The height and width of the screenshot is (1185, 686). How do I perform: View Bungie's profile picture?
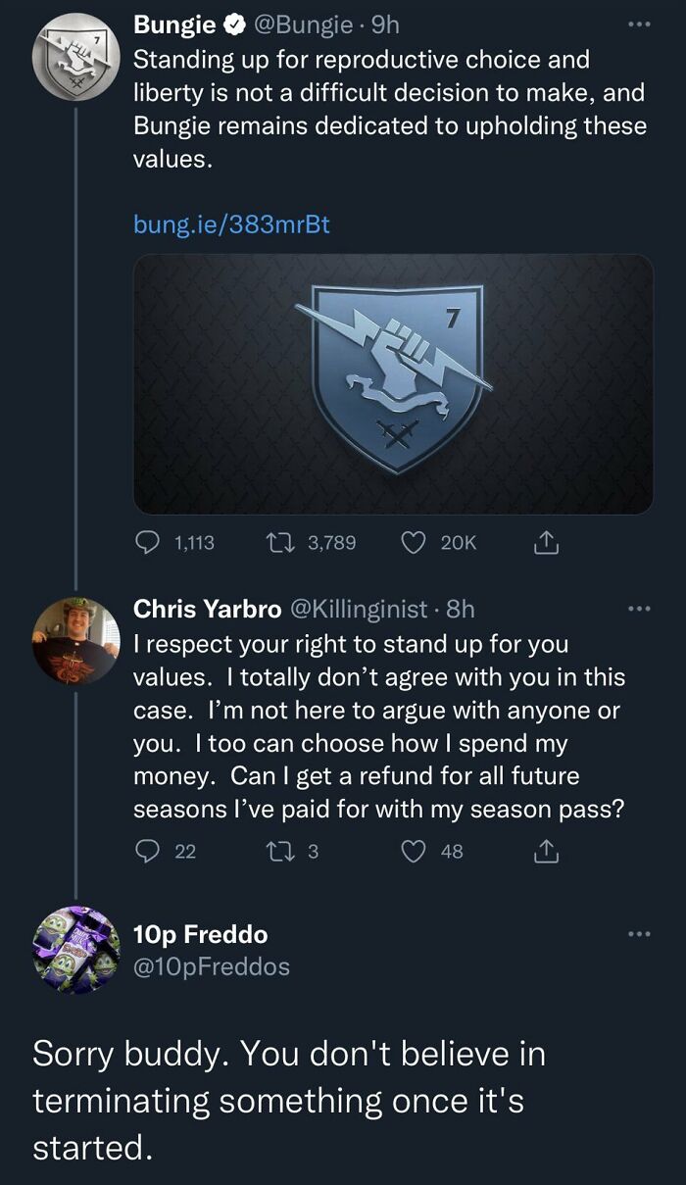point(76,56)
